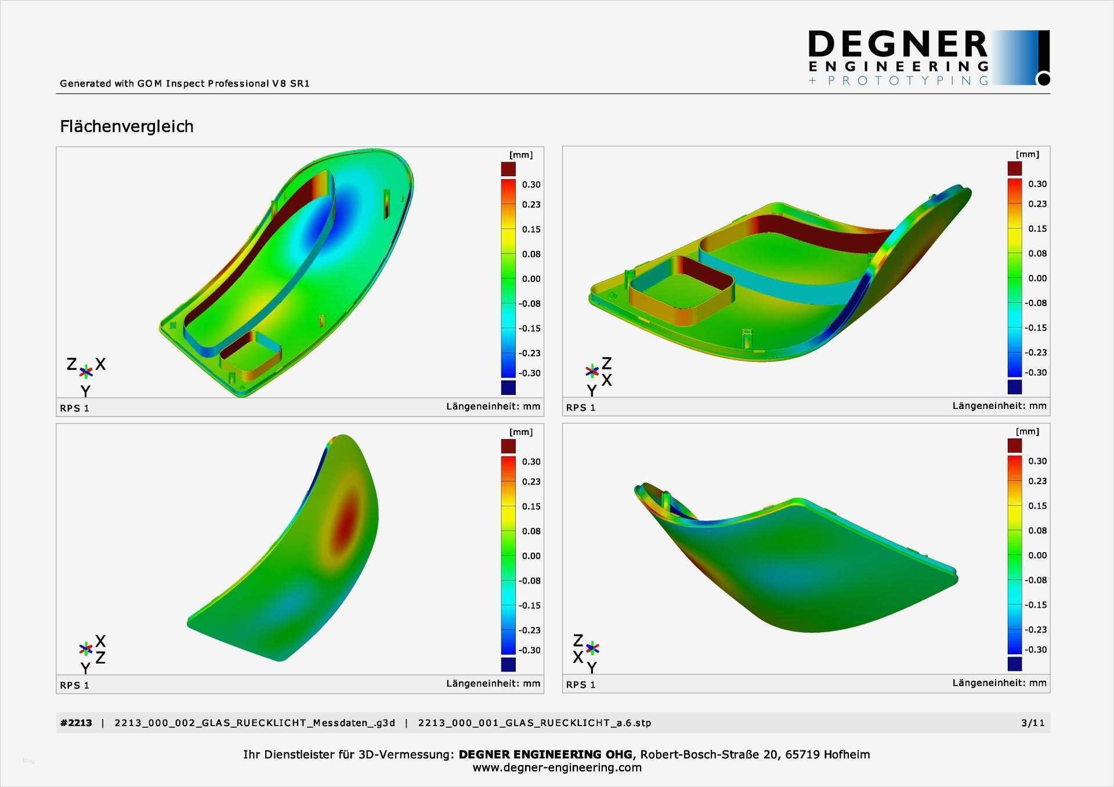Screen dimensions: 1114x787
Task: Click the XYZ axis icon in top-right view
Action: pos(592,371)
